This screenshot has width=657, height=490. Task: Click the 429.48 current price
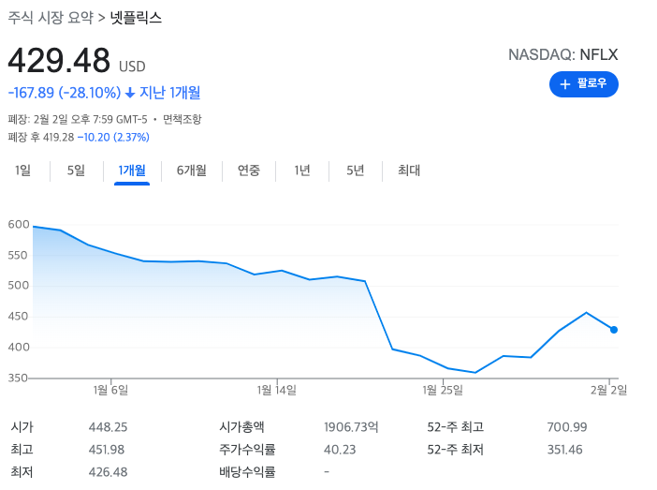point(59,60)
